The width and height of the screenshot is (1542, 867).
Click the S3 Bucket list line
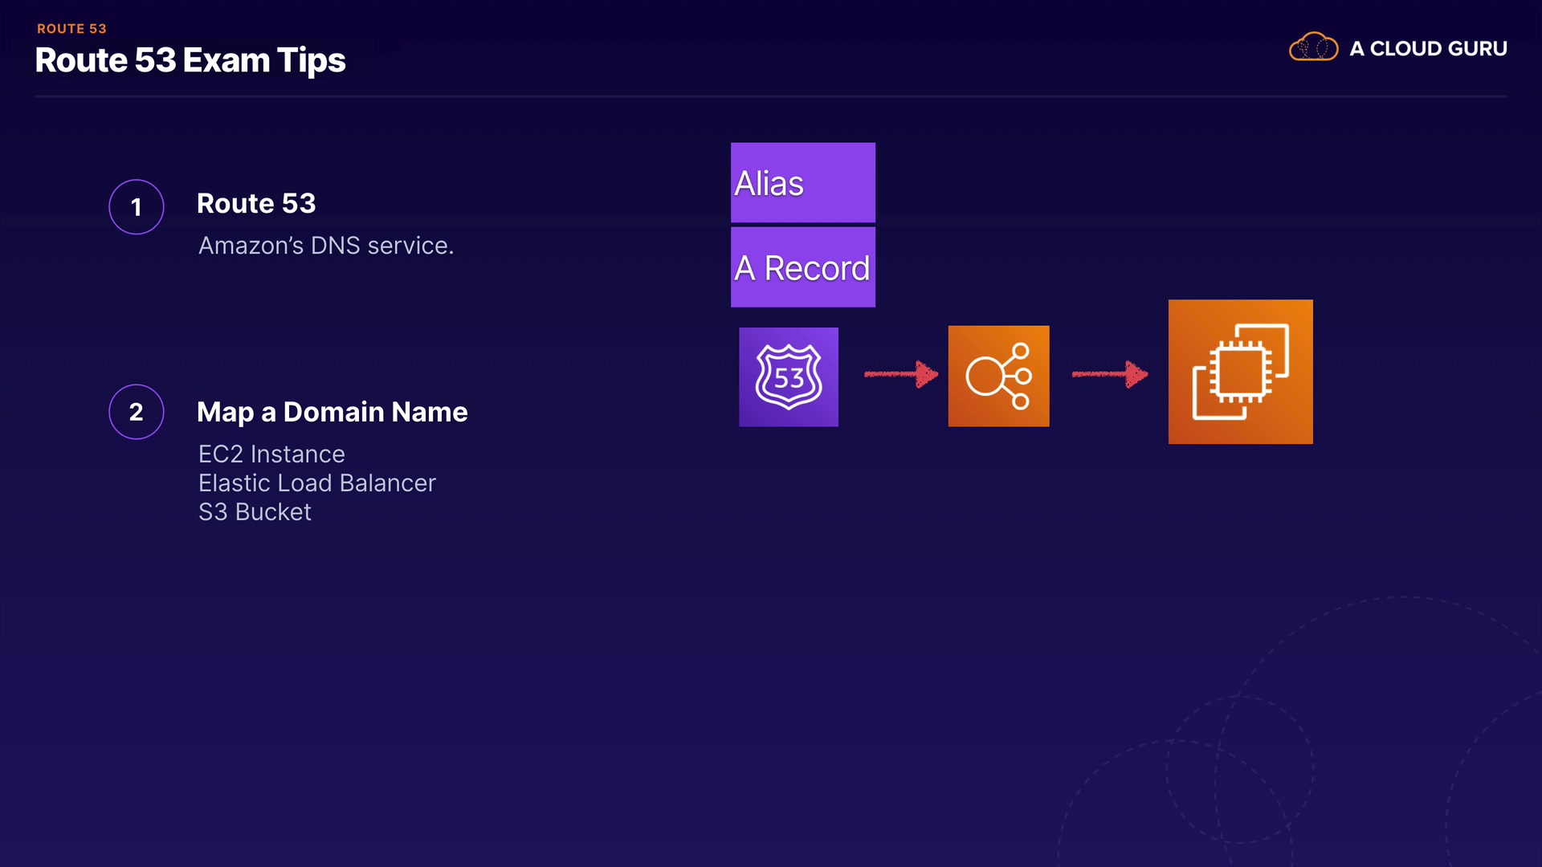(255, 512)
